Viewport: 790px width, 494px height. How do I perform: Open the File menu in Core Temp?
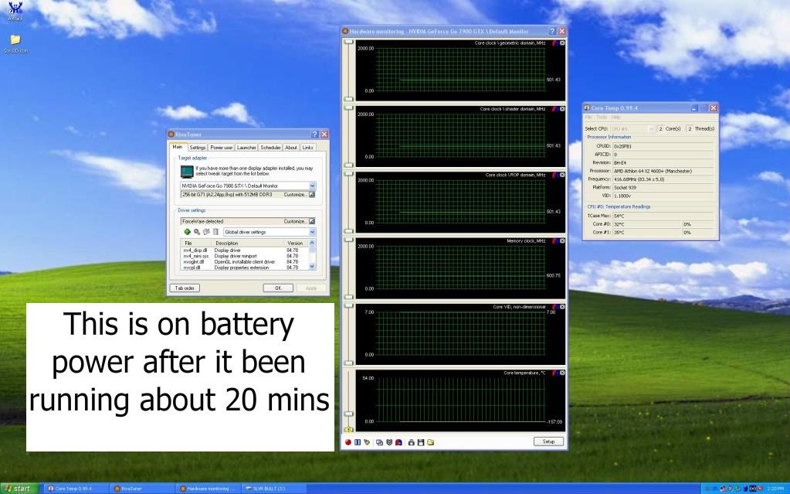point(588,117)
